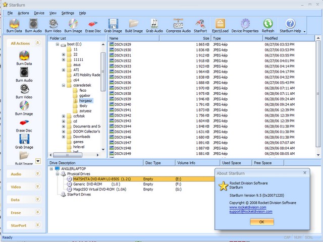Expand the StarPort sidebar panel
The image size is (323, 242).
coord(37,225)
